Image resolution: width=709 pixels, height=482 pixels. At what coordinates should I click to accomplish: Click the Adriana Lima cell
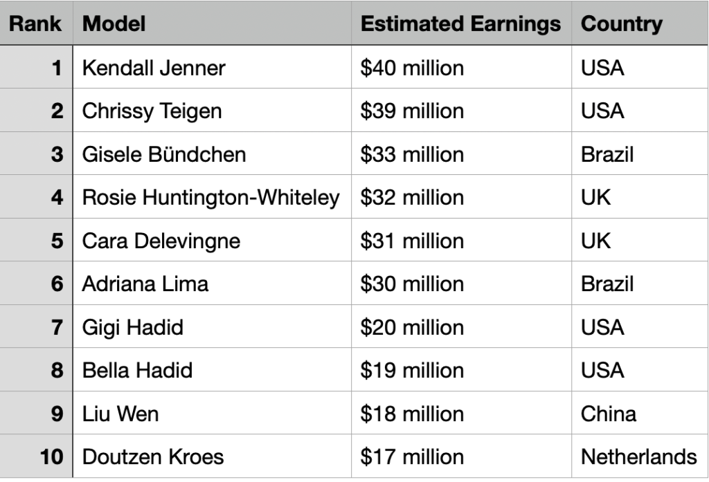pyautogui.click(x=145, y=284)
